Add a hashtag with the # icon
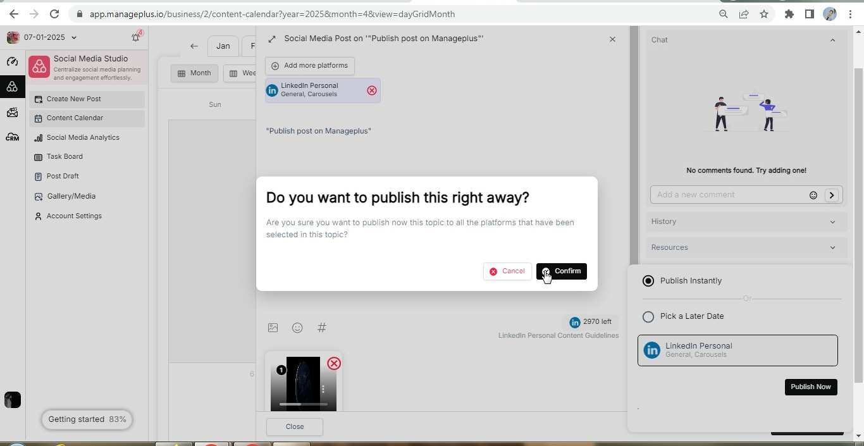 pyautogui.click(x=322, y=328)
